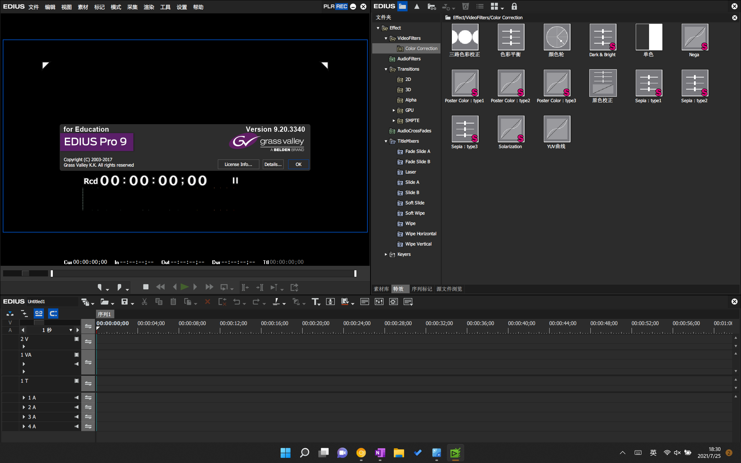Click the player position slider bar

pyautogui.click(x=202, y=274)
